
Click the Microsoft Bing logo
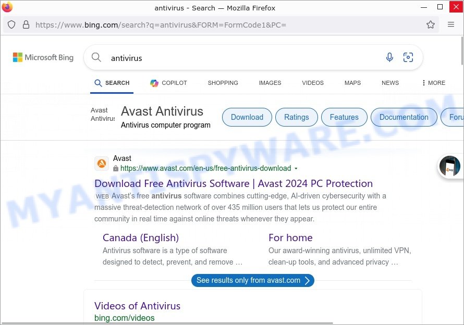pos(43,57)
